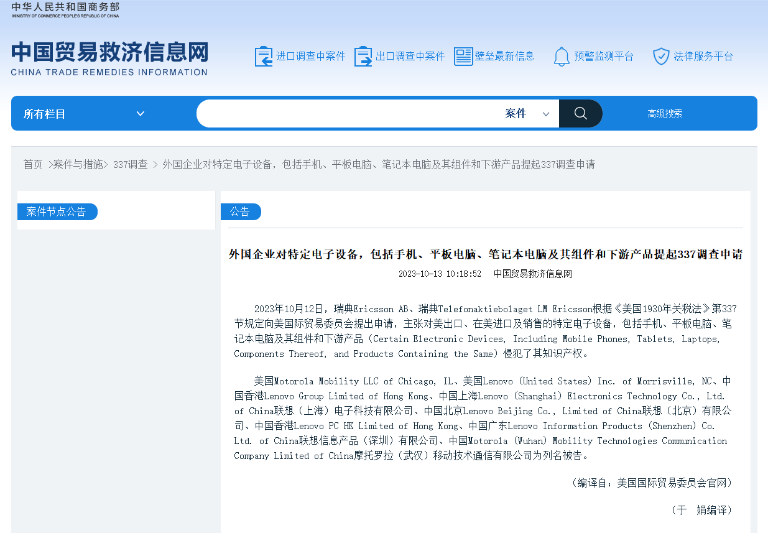
Task: Open 预警监测平台 link
Action: 604,57
